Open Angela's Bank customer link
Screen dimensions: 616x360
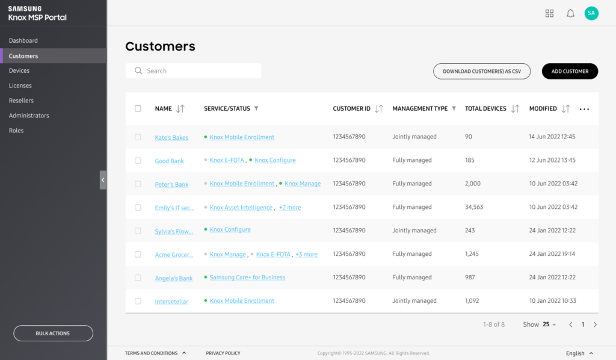tap(174, 278)
